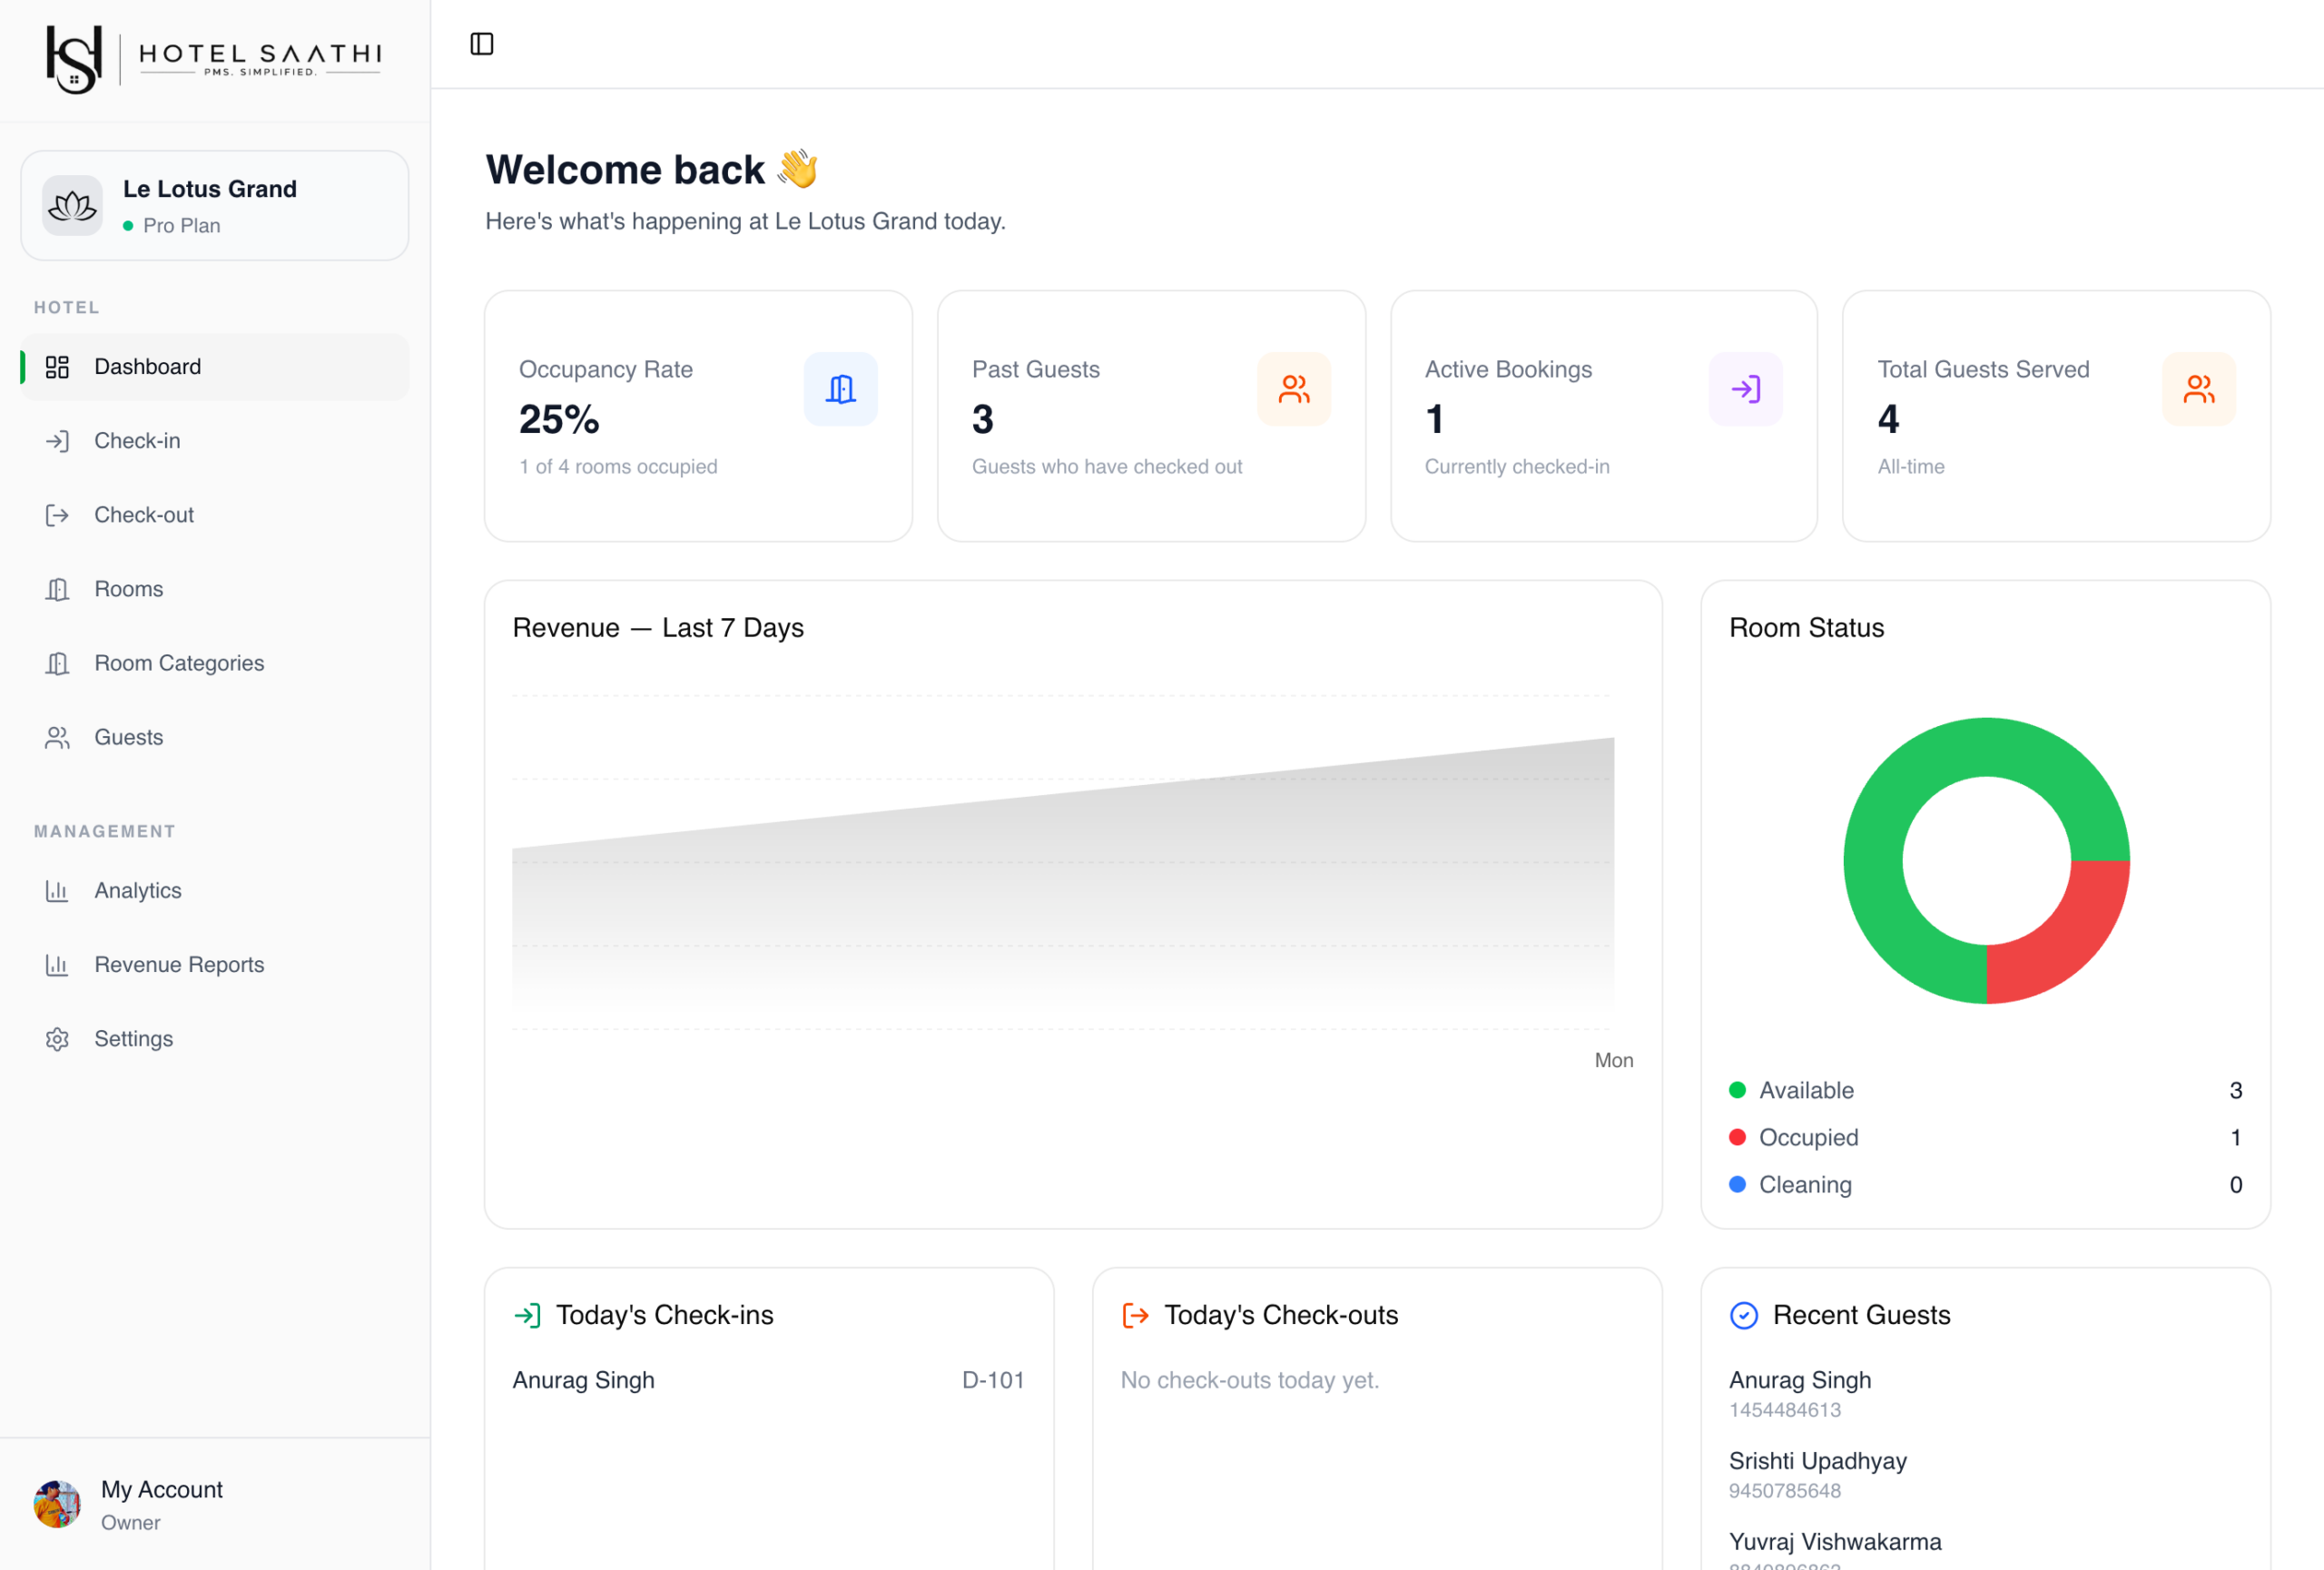Viewport: 2324px width, 1570px height.
Task: Click the Past Guests people icon
Action: click(x=1294, y=388)
